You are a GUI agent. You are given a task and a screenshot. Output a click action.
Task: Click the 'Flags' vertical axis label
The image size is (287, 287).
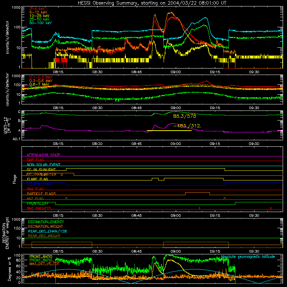coord(15,179)
